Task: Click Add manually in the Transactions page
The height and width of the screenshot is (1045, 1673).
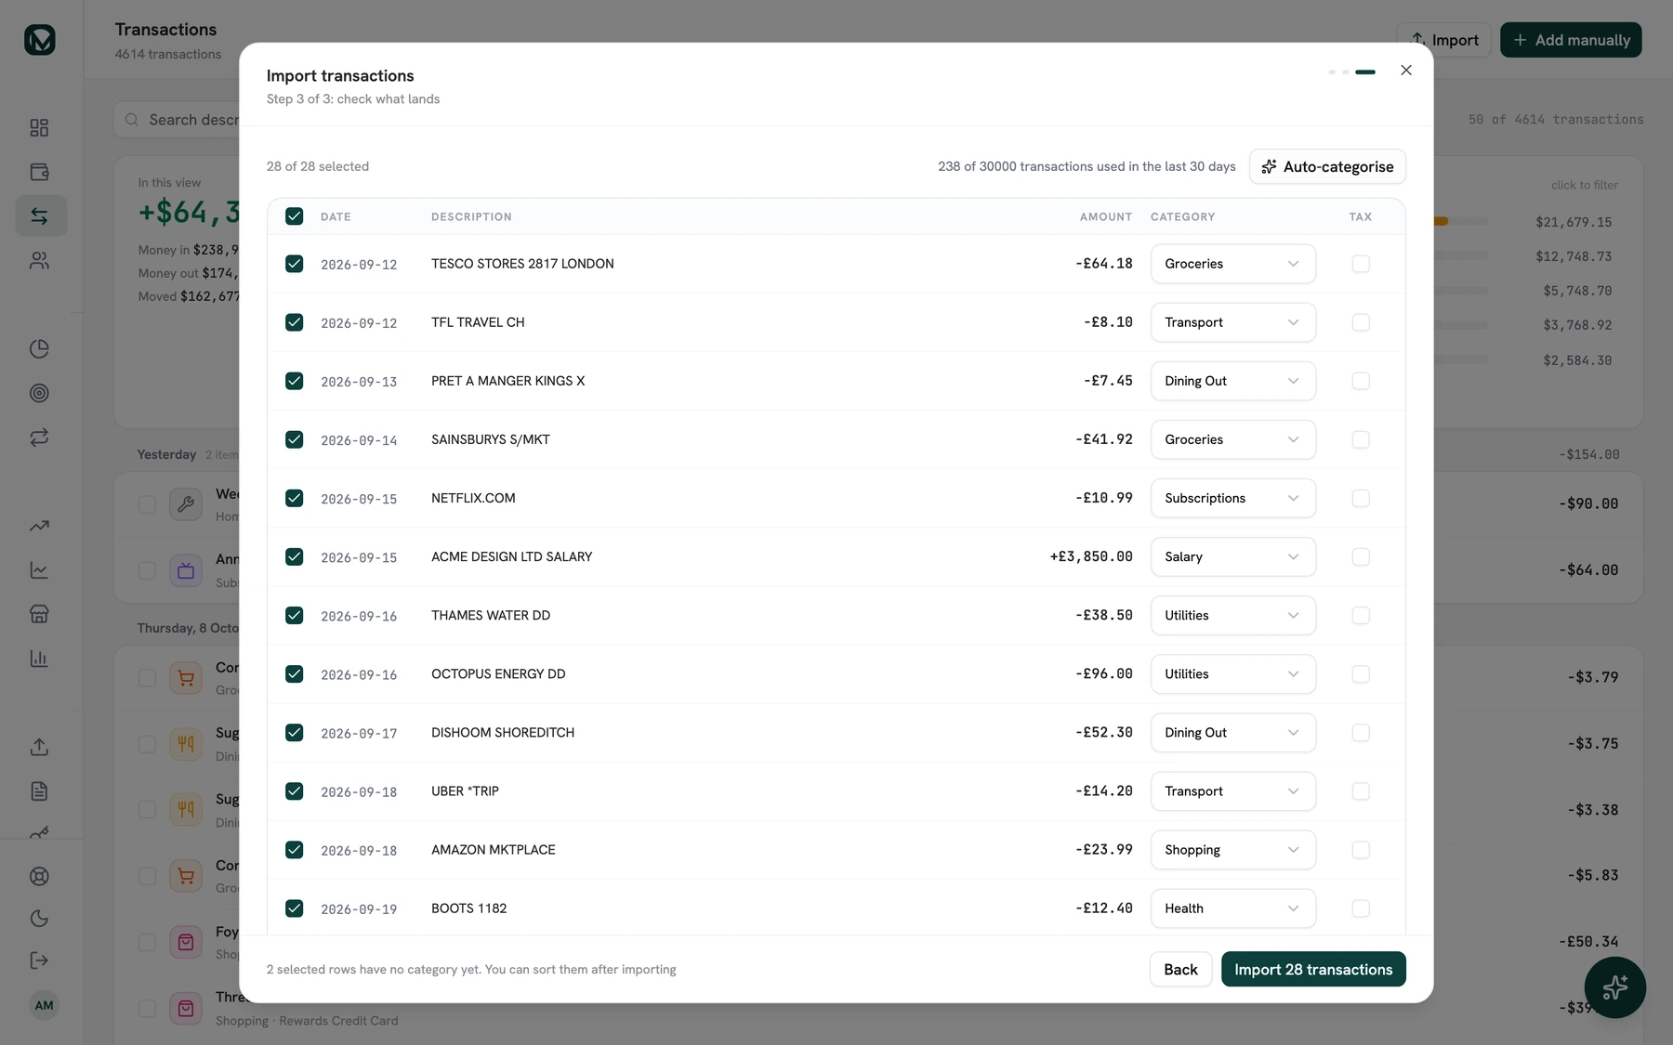Action: [1571, 40]
